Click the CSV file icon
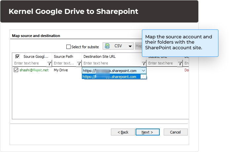The width and height of the screenshot is (231, 152). click(107, 46)
